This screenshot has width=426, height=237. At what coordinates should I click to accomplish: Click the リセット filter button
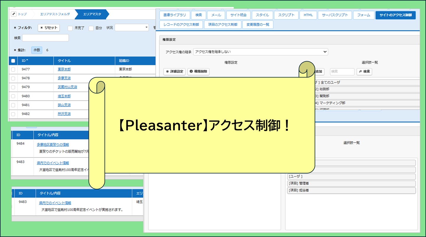coord(49,28)
